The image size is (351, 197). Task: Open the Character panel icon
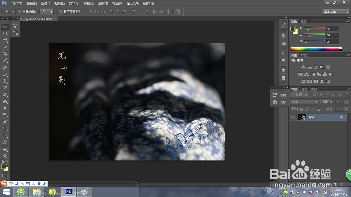click(x=283, y=53)
